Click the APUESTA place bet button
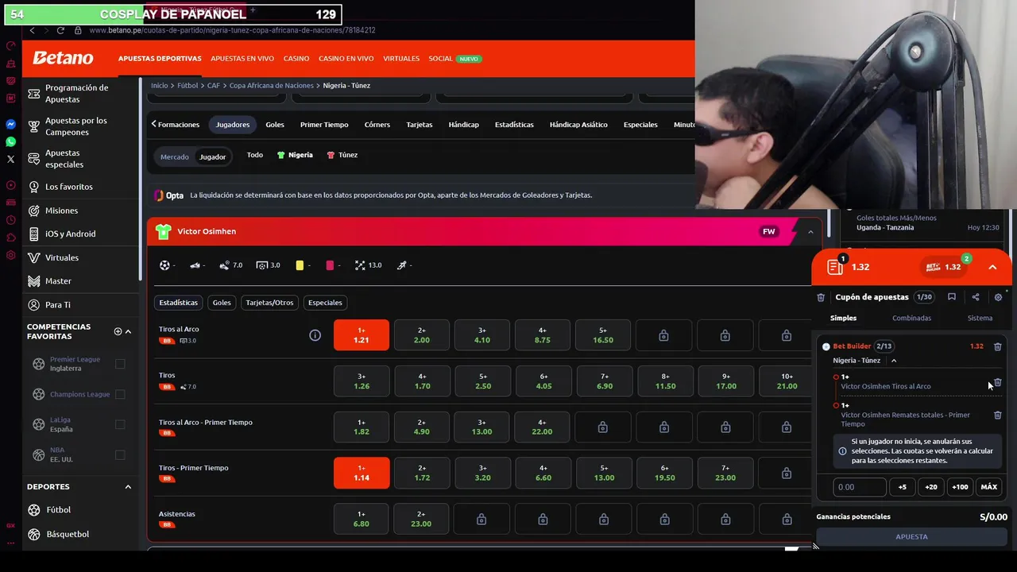1017x572 pixels. (912, 537)
